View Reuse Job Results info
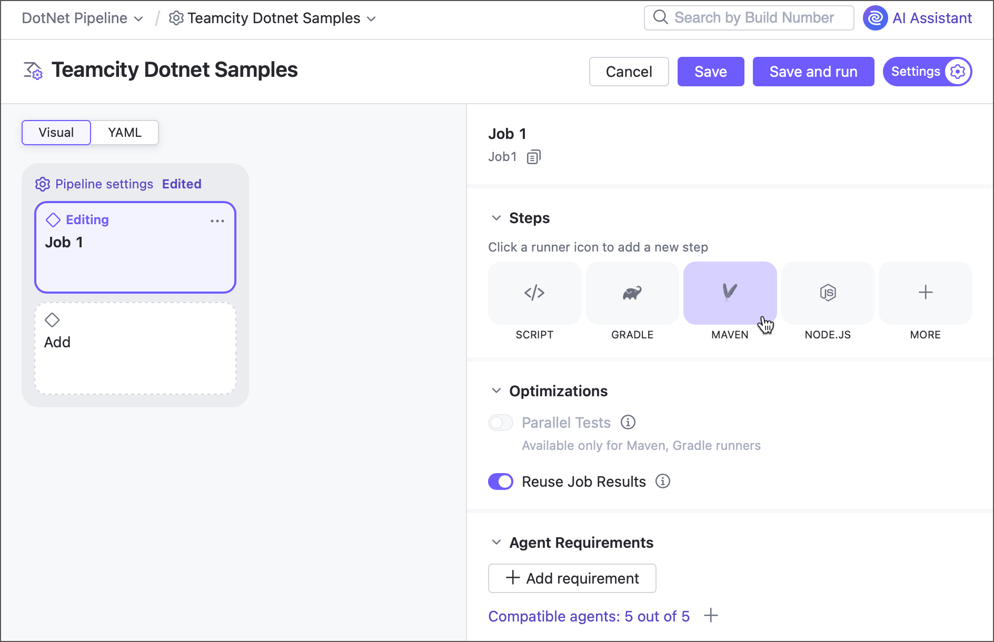The image size is (994, 642). coord(663,481)
